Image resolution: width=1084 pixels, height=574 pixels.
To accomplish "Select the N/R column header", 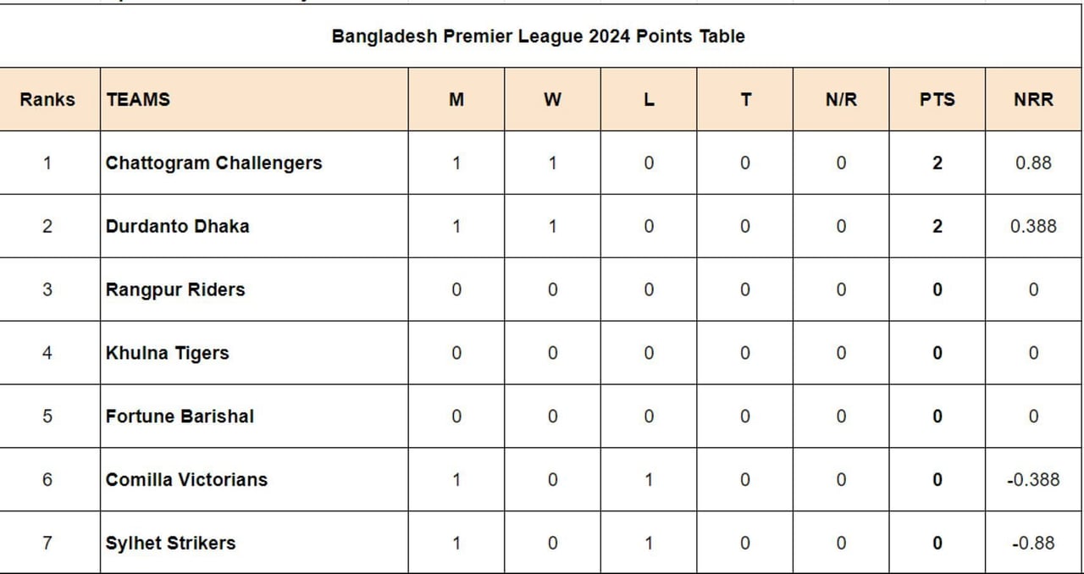I will coord(841,100).
